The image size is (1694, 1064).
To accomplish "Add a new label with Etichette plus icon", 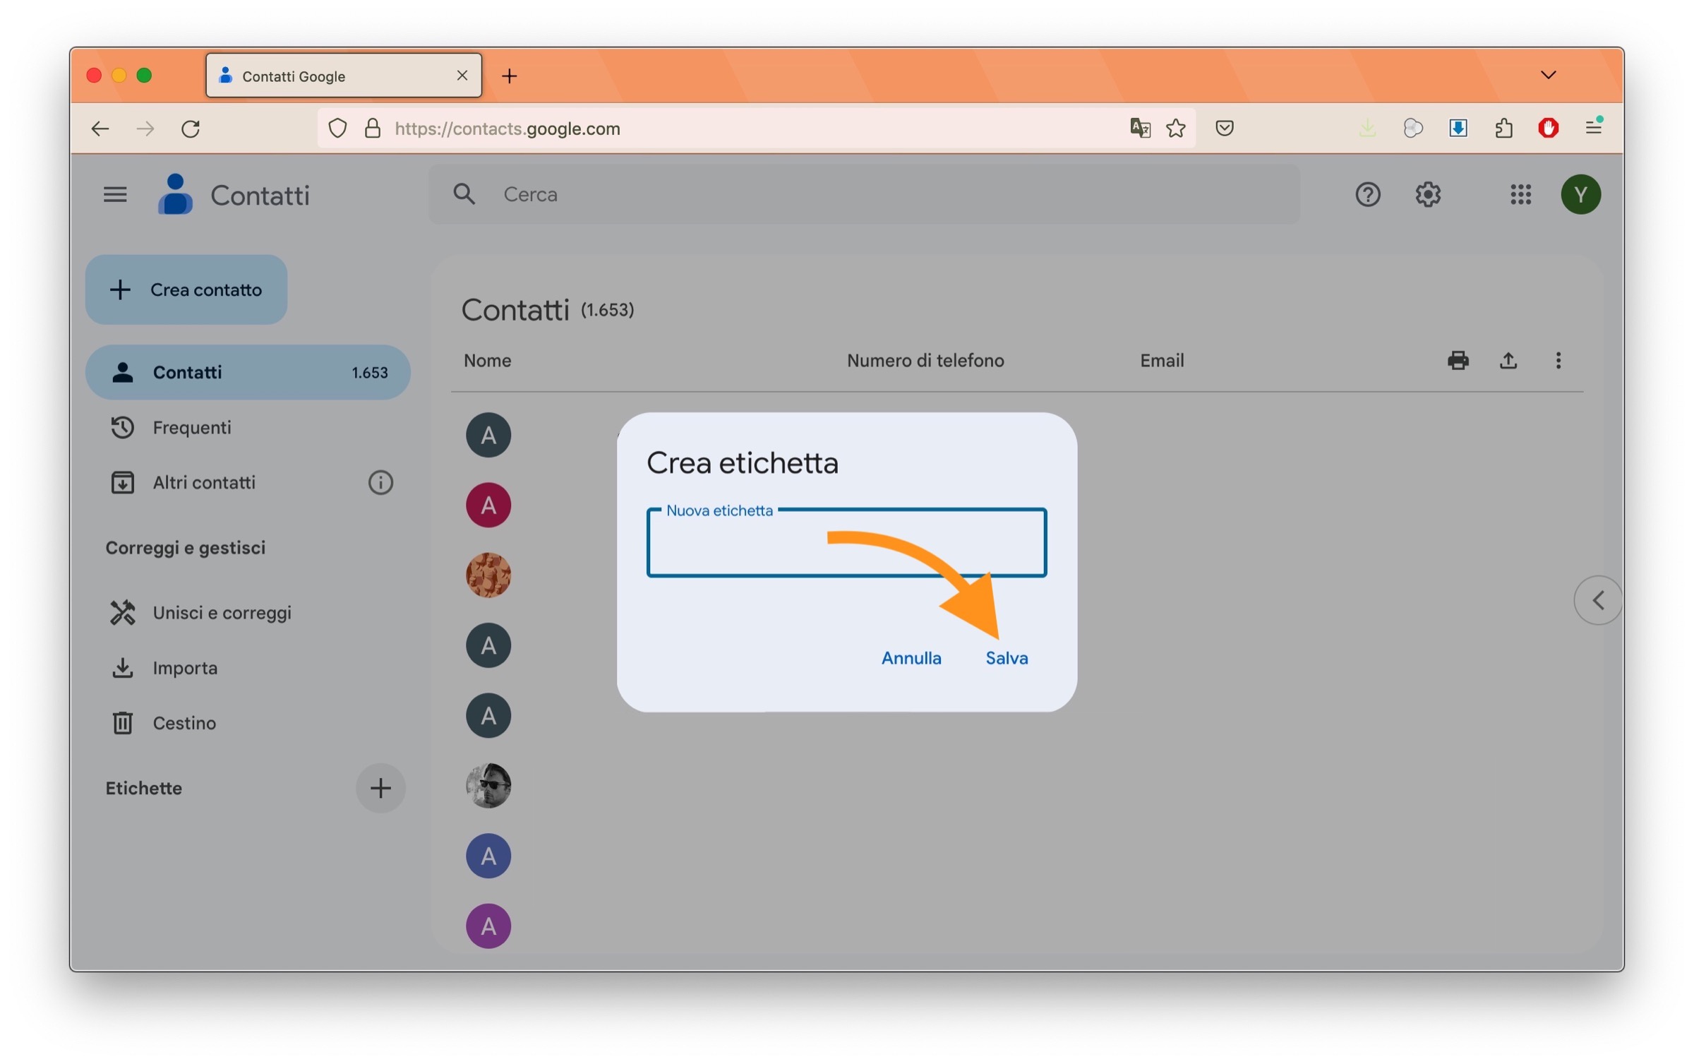I will tap(380, 788).
